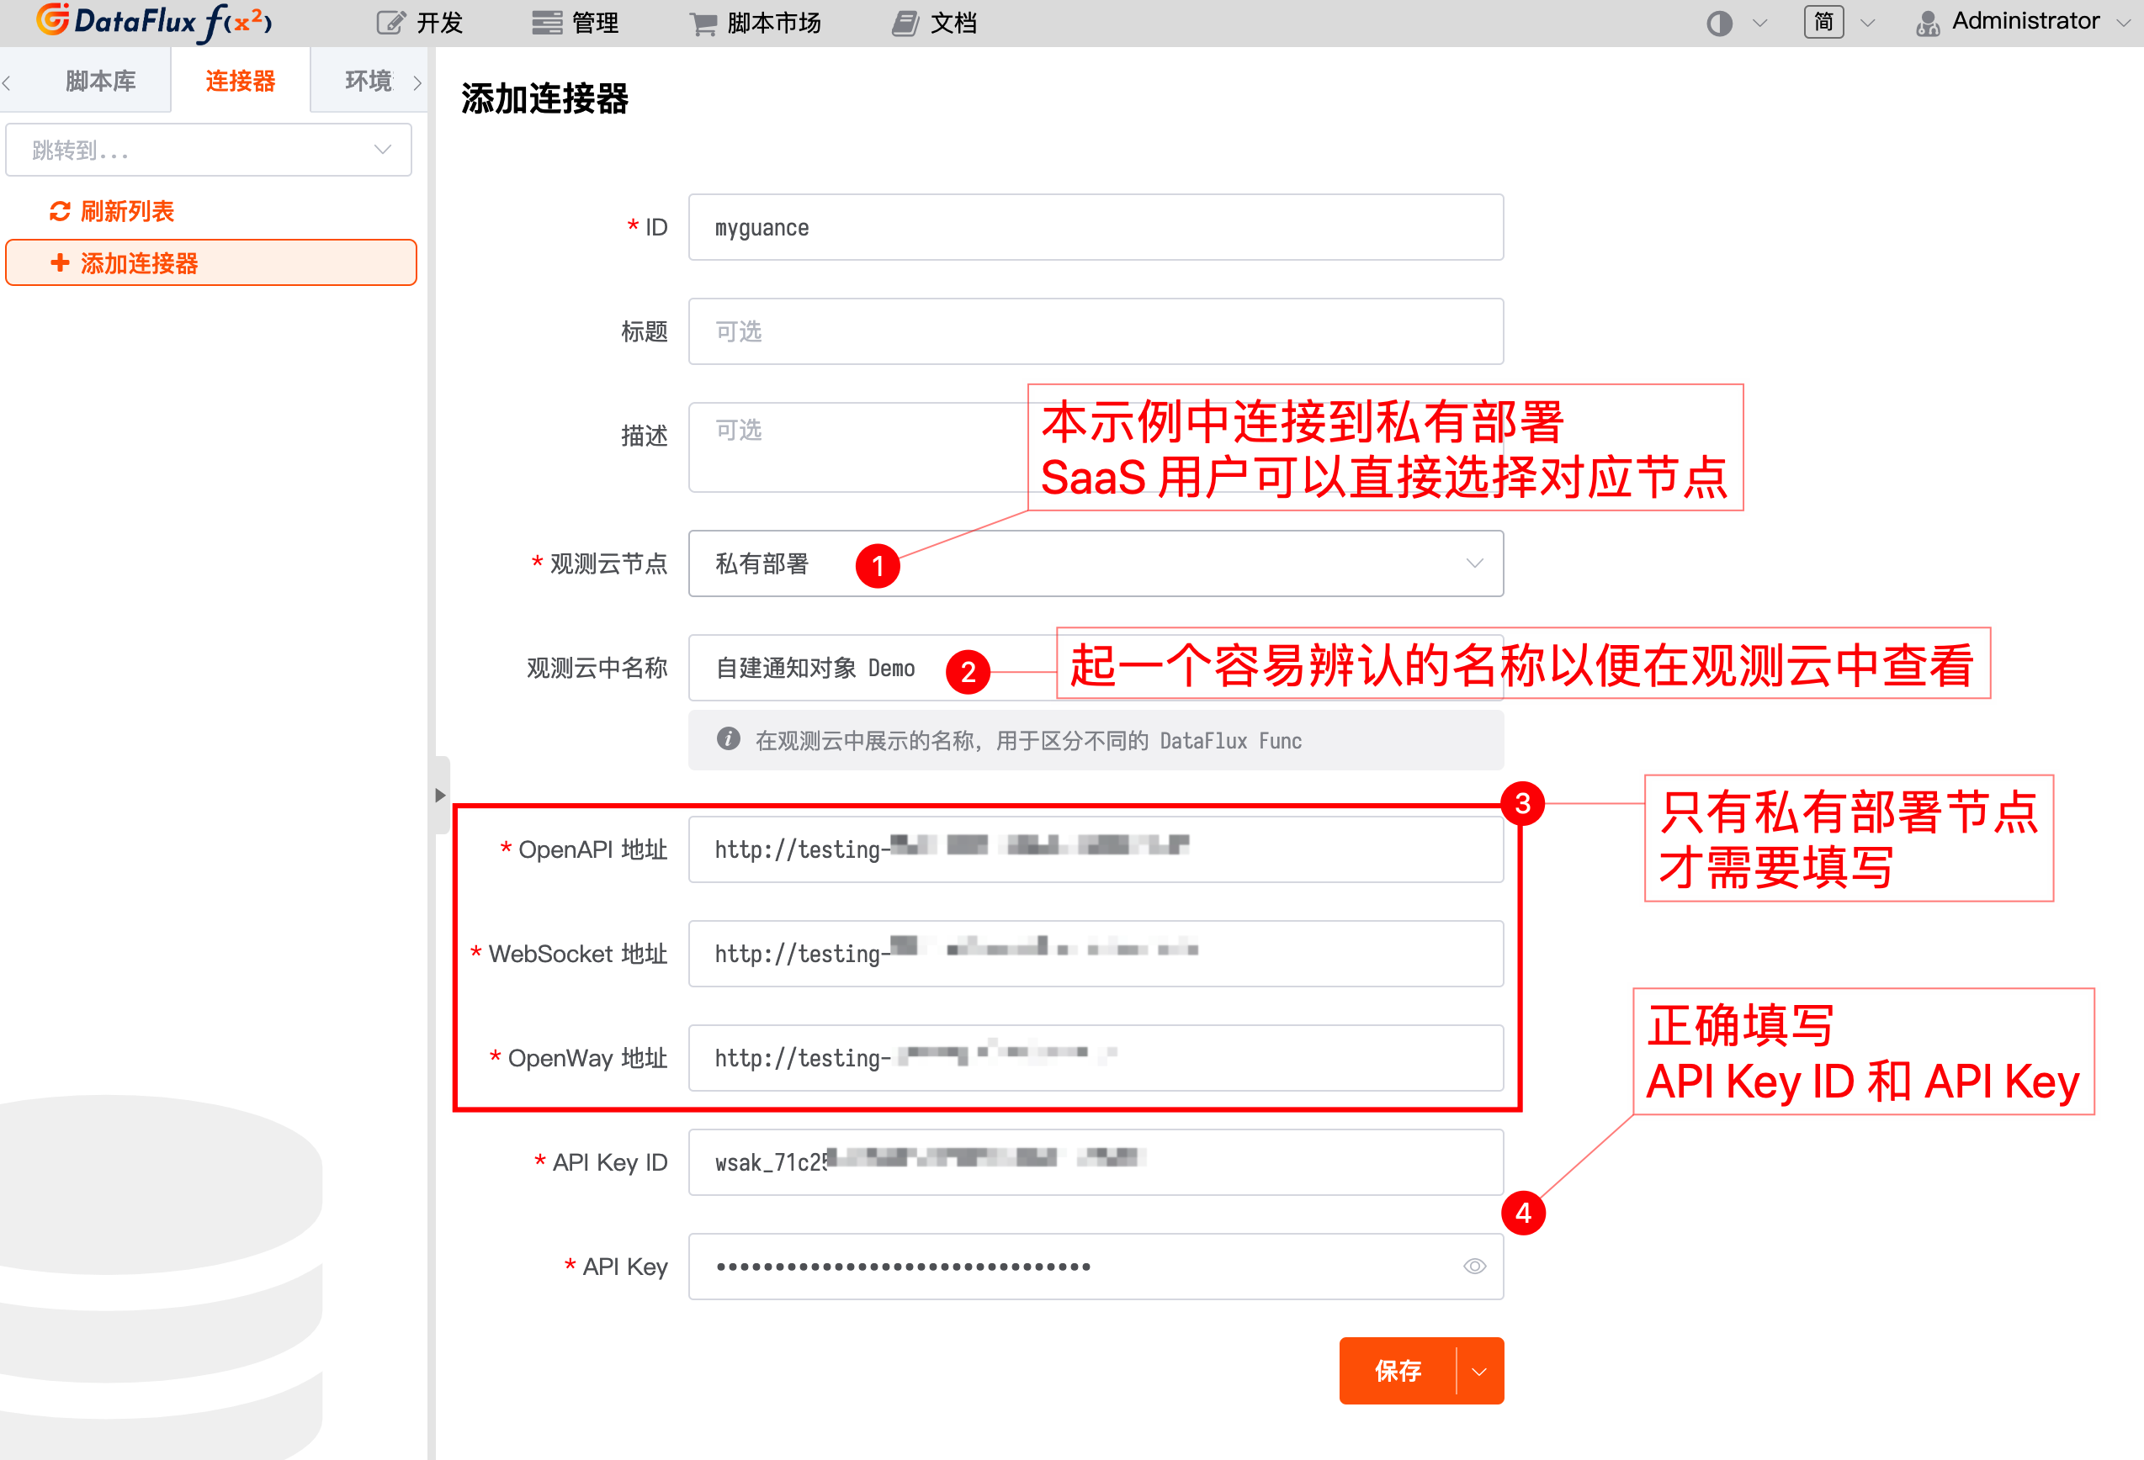Click the OpenAPI 地址 input field
Screen dimensions: 2144x1460
tap(1096, 849)
